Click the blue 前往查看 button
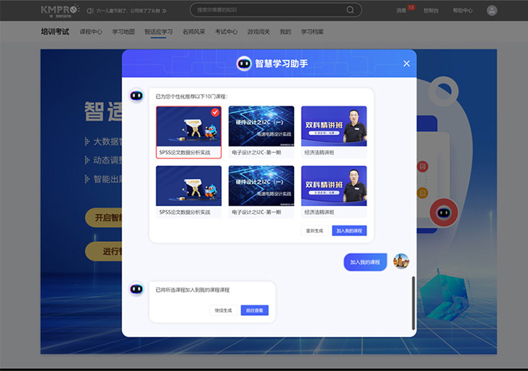 [255, 310]
